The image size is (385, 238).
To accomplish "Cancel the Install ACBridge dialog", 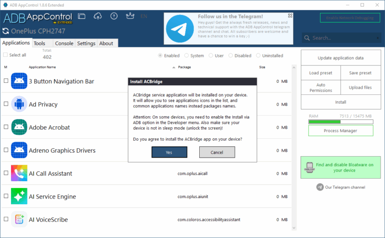I will (x=217, y=152).
